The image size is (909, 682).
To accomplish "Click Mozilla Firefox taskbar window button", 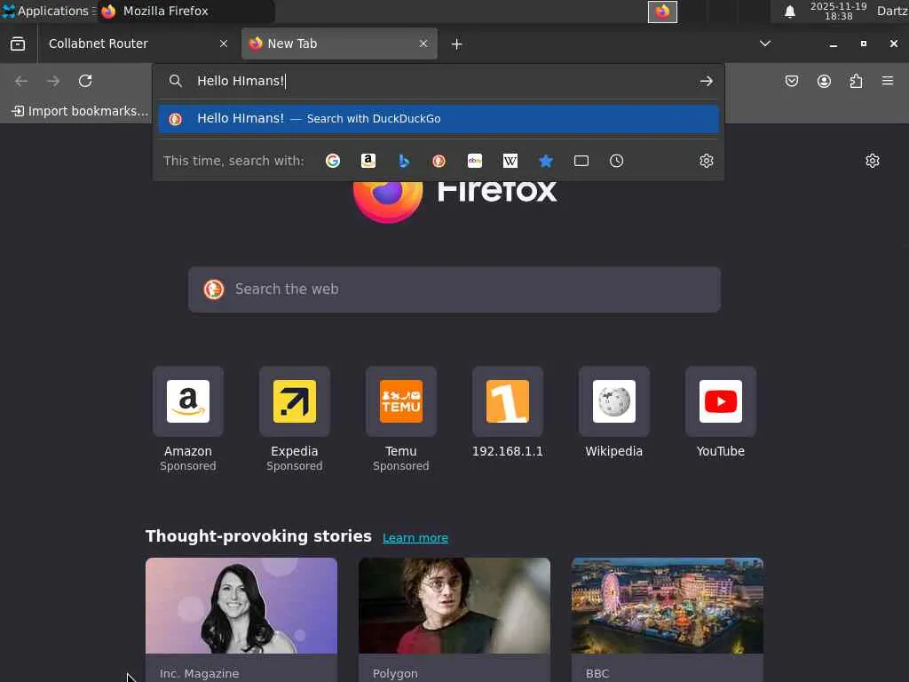I will (x=186, y=11).
